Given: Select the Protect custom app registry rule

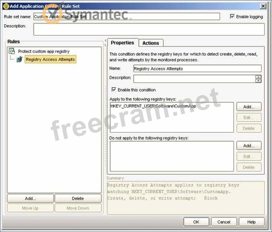Looking at the screenshot, I should click(44, 51).
